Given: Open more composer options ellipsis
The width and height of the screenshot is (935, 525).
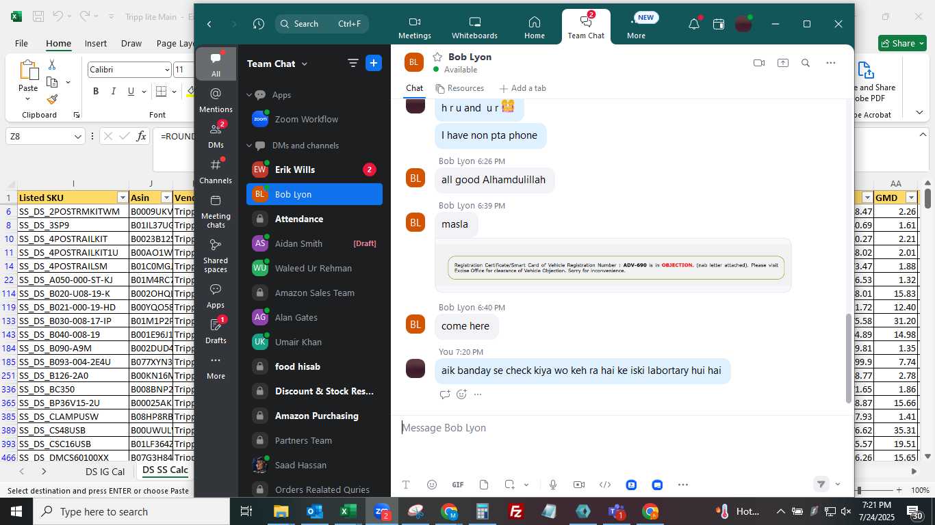Looking at the screenshot, I should [683, 485].
